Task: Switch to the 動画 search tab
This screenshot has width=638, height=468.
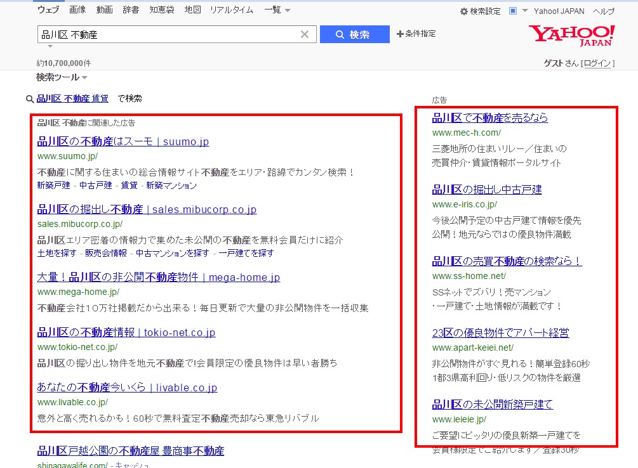Action: (x=104, y=10)
